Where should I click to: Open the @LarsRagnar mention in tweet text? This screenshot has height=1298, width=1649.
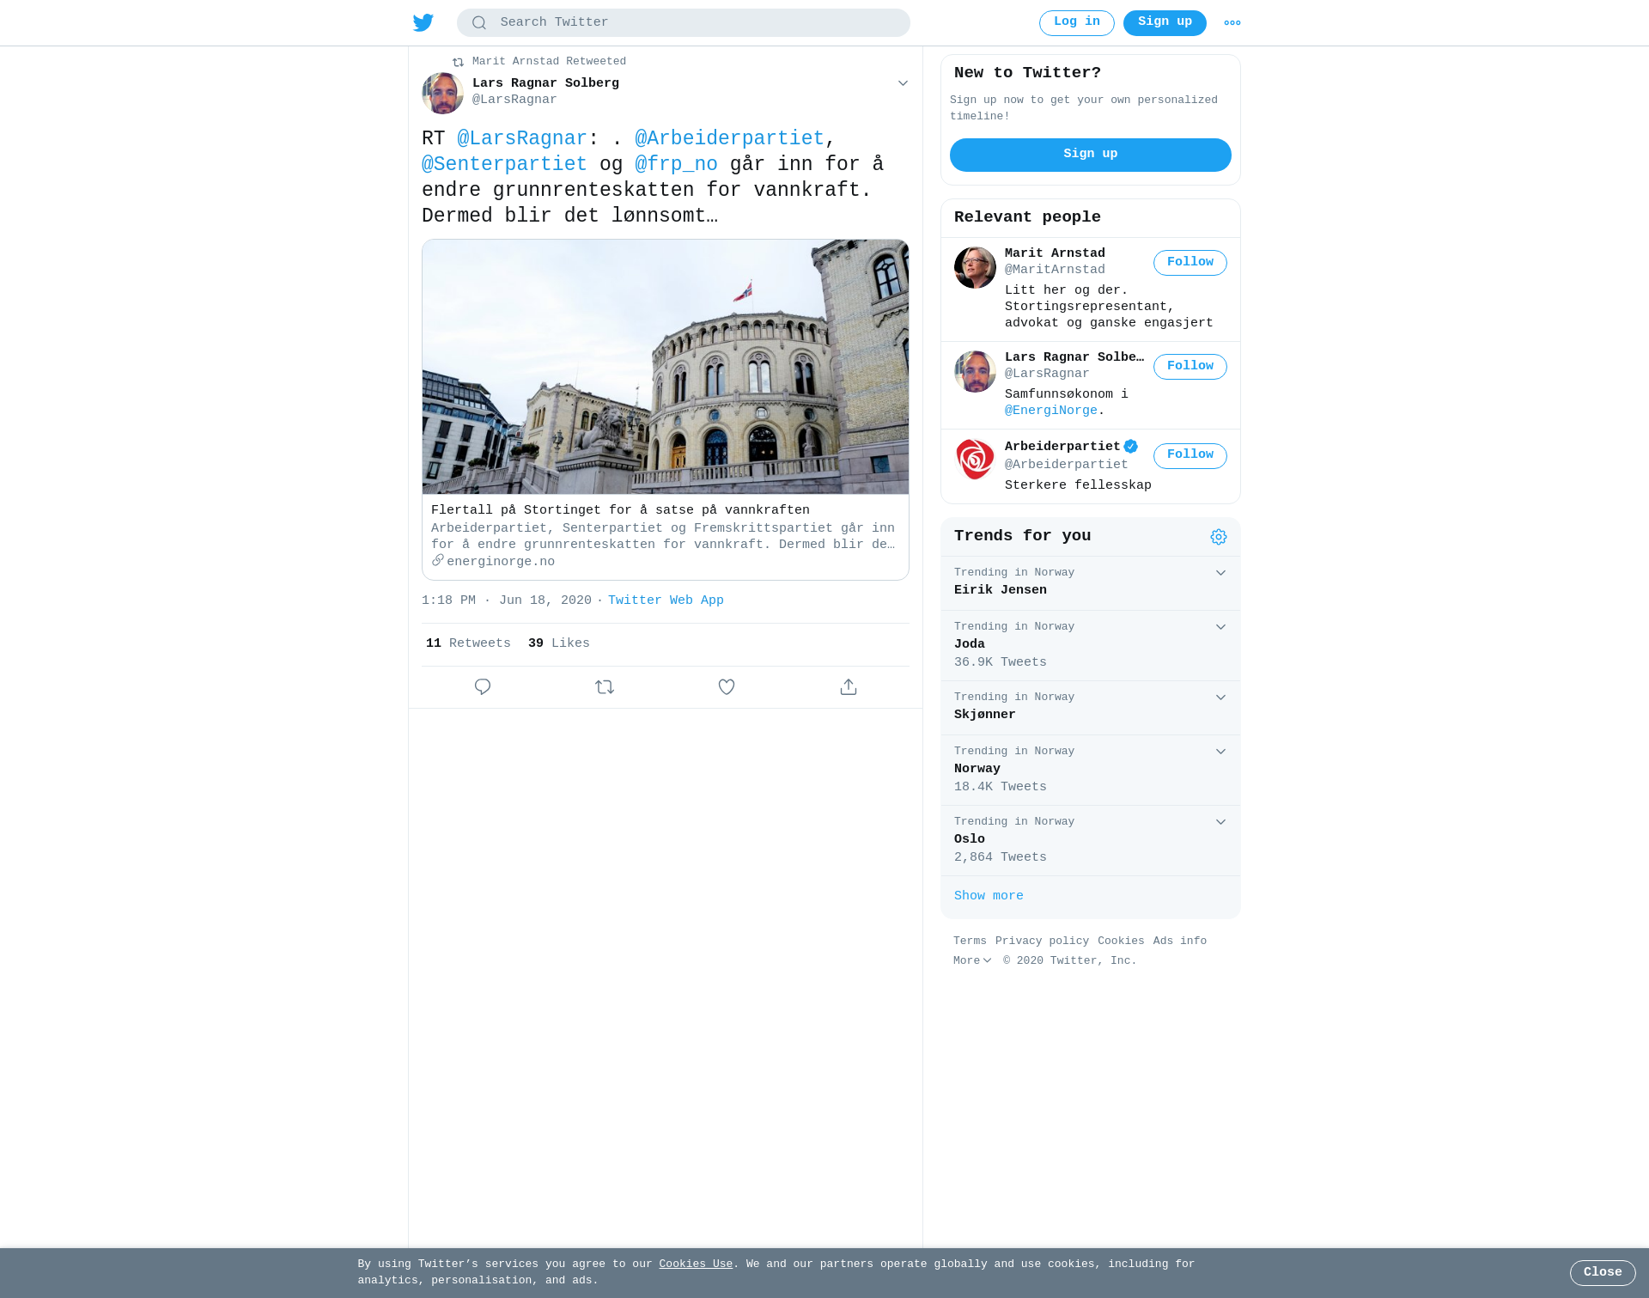pos(522,139)
